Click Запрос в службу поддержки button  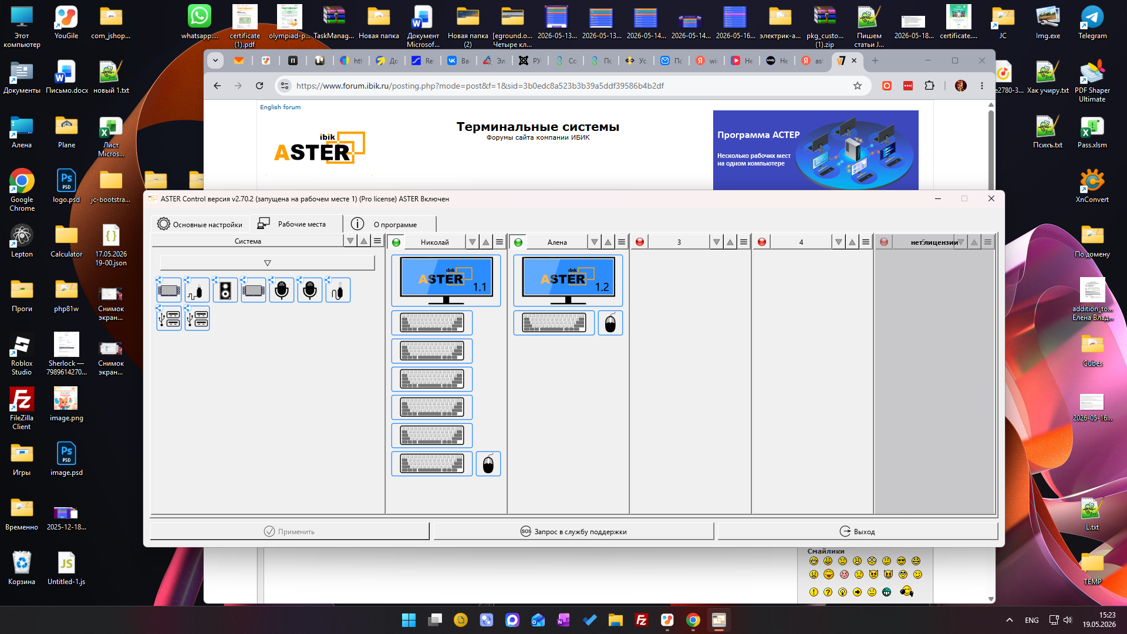click(x=573, y=531)
